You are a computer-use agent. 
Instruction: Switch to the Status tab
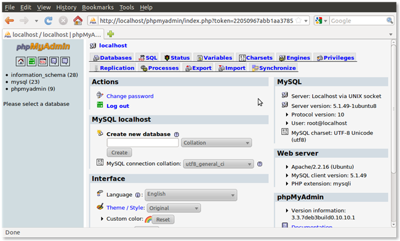[x=177, y=58]
